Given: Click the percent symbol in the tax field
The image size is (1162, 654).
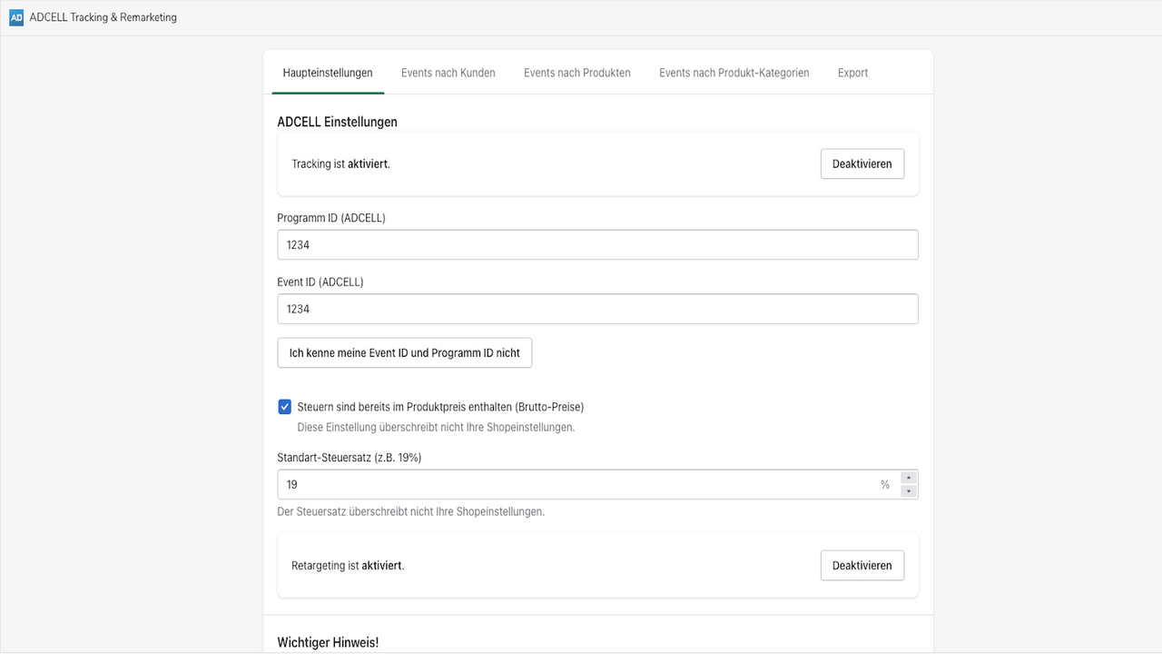Looking at the screenshot, I should tap(885, 484).
